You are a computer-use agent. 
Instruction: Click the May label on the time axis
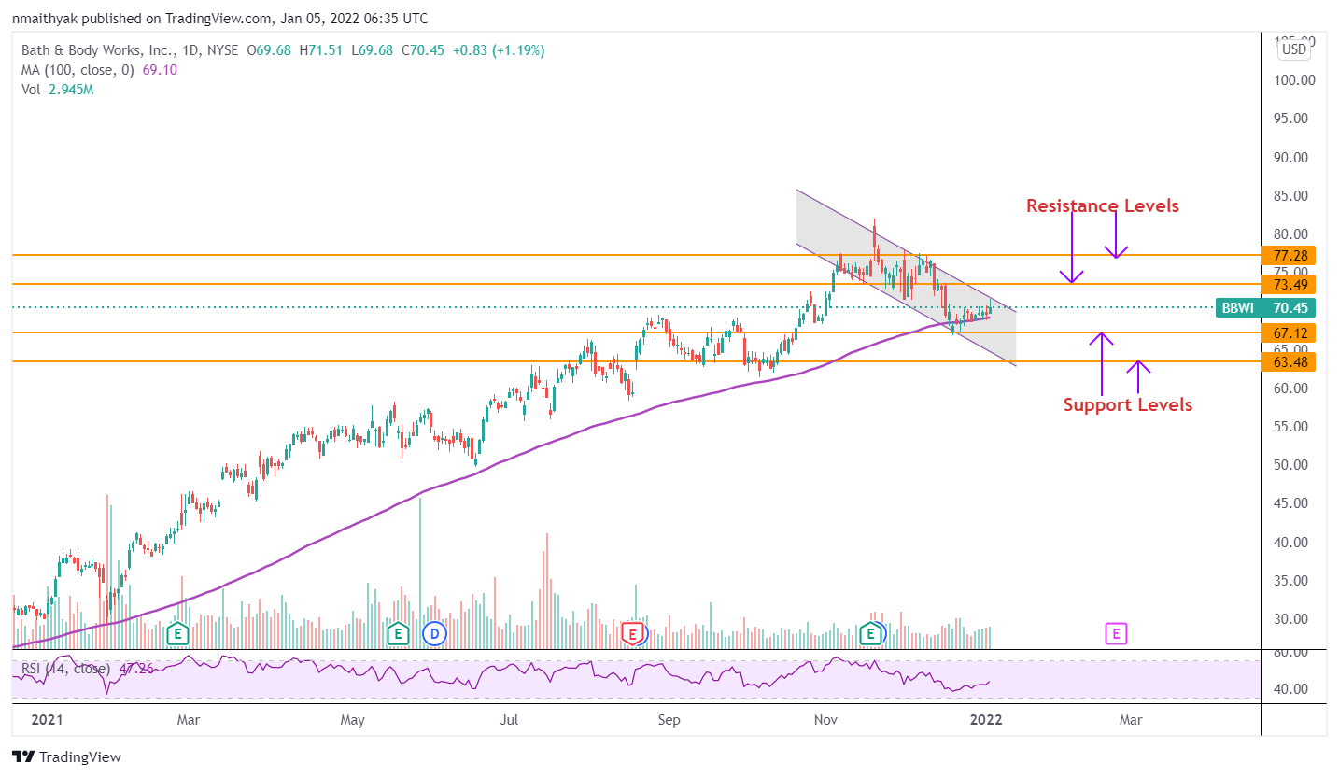[x=352, y=720]
